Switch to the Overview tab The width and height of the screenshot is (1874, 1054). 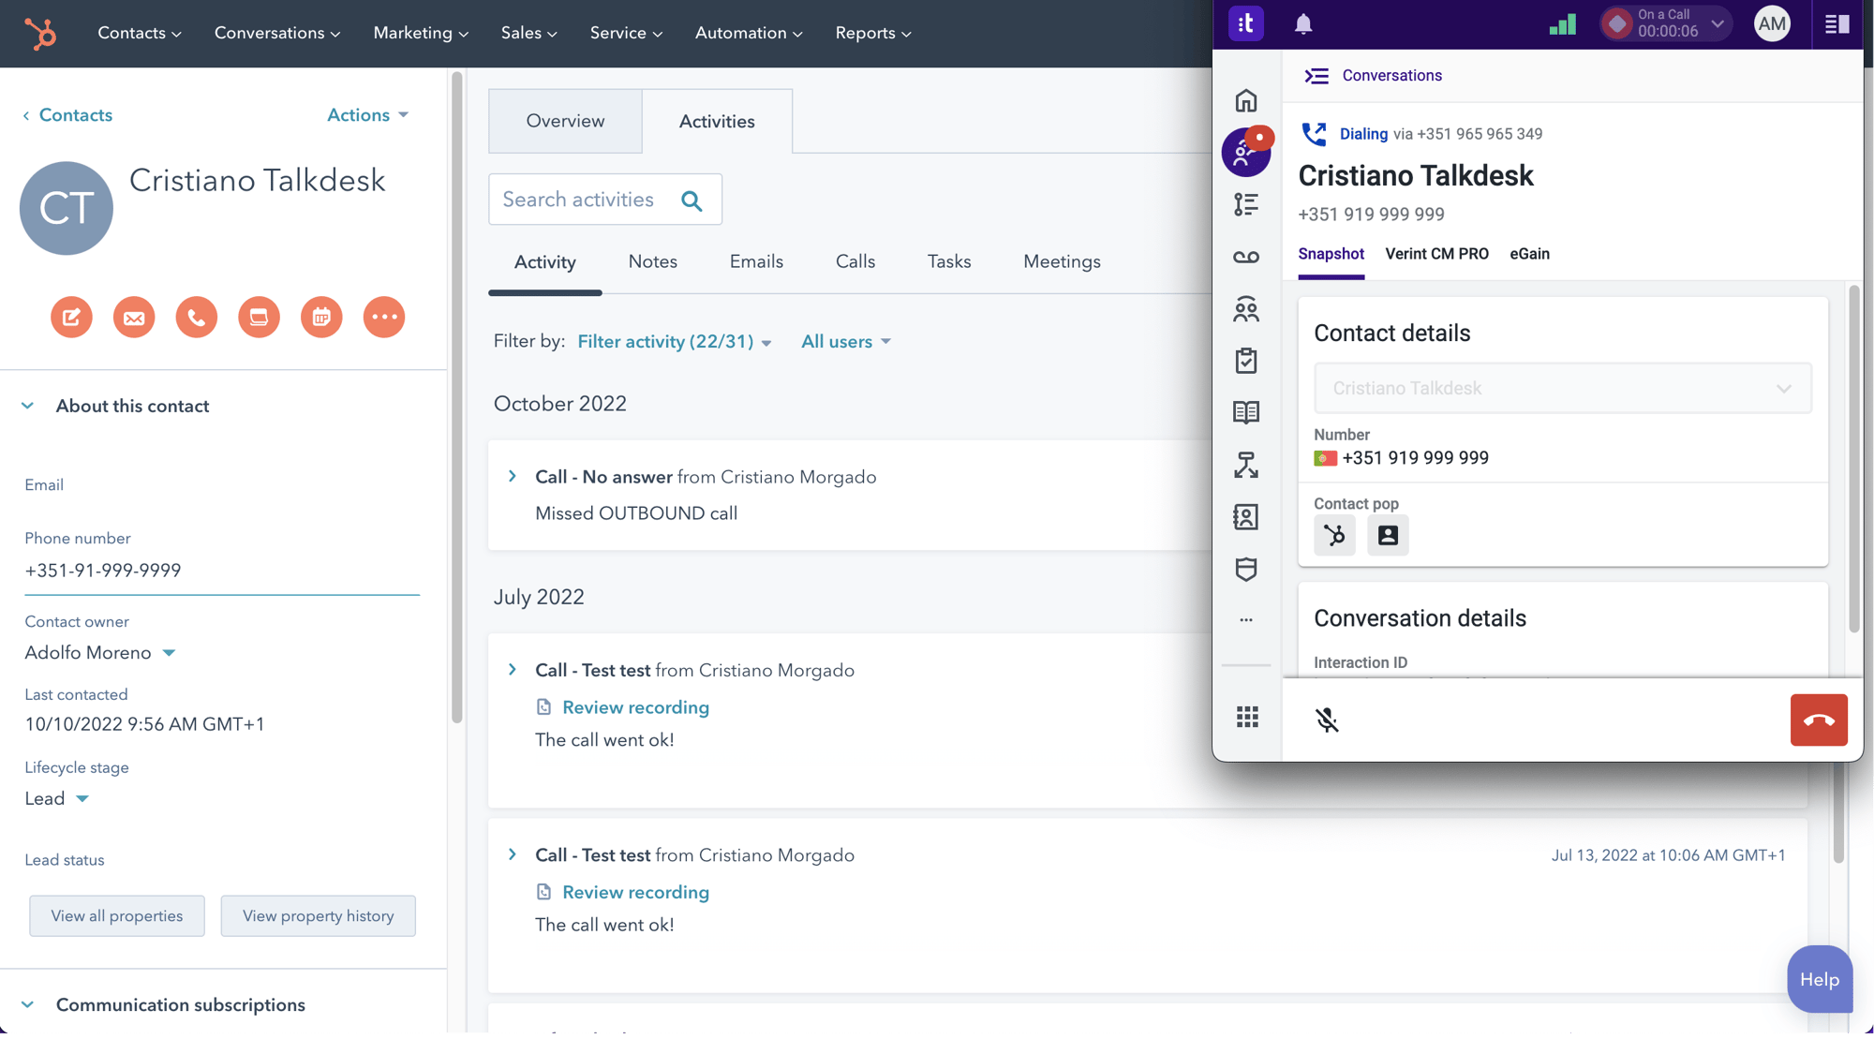(x=565, y=121)
